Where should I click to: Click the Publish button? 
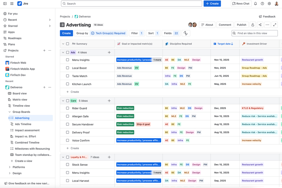pyautogui.click(x=241, y=25)
